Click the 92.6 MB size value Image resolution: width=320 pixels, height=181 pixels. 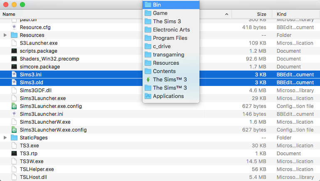[x=256, y=59]
